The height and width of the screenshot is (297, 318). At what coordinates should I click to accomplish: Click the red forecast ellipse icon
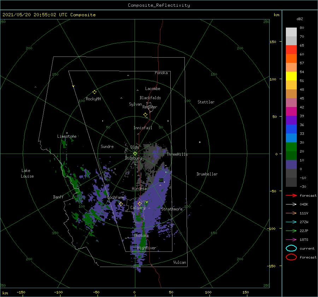tap(291, 257)
